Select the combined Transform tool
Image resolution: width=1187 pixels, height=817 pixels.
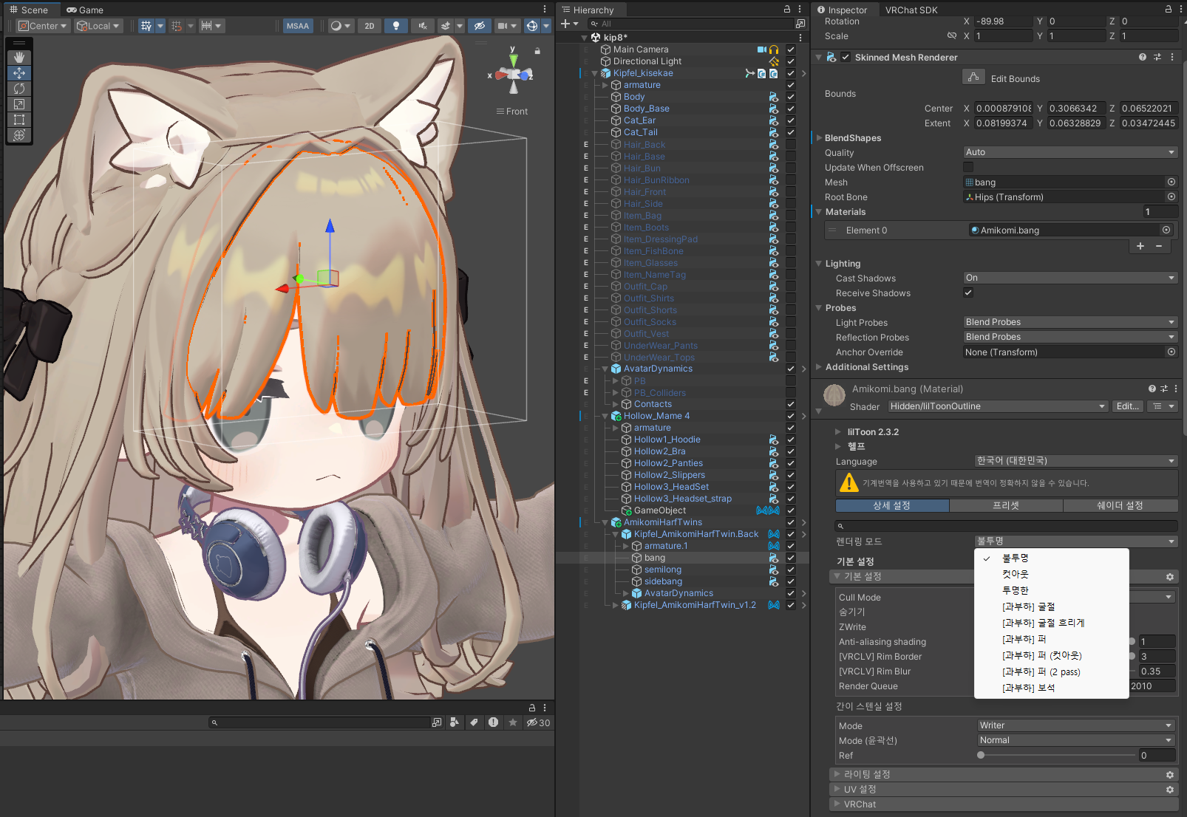tap(19, 135)
